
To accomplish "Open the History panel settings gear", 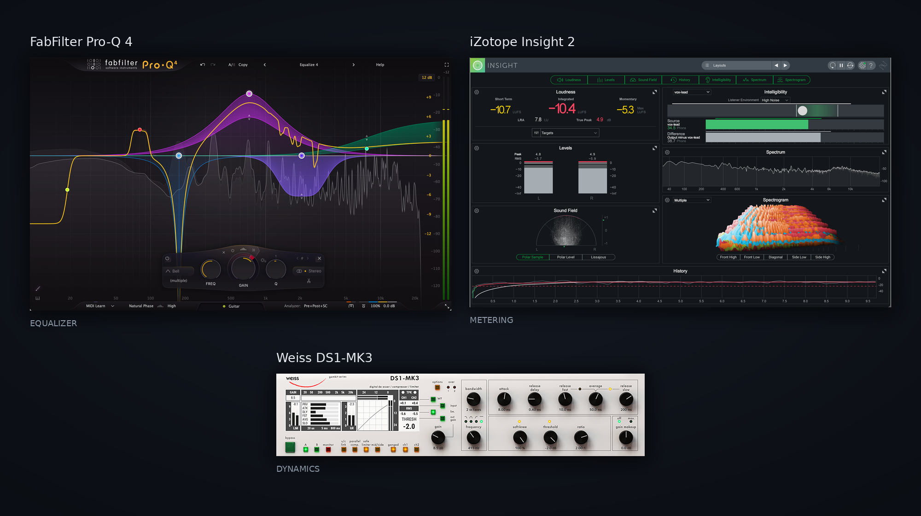I will click(x=477, y=271).
